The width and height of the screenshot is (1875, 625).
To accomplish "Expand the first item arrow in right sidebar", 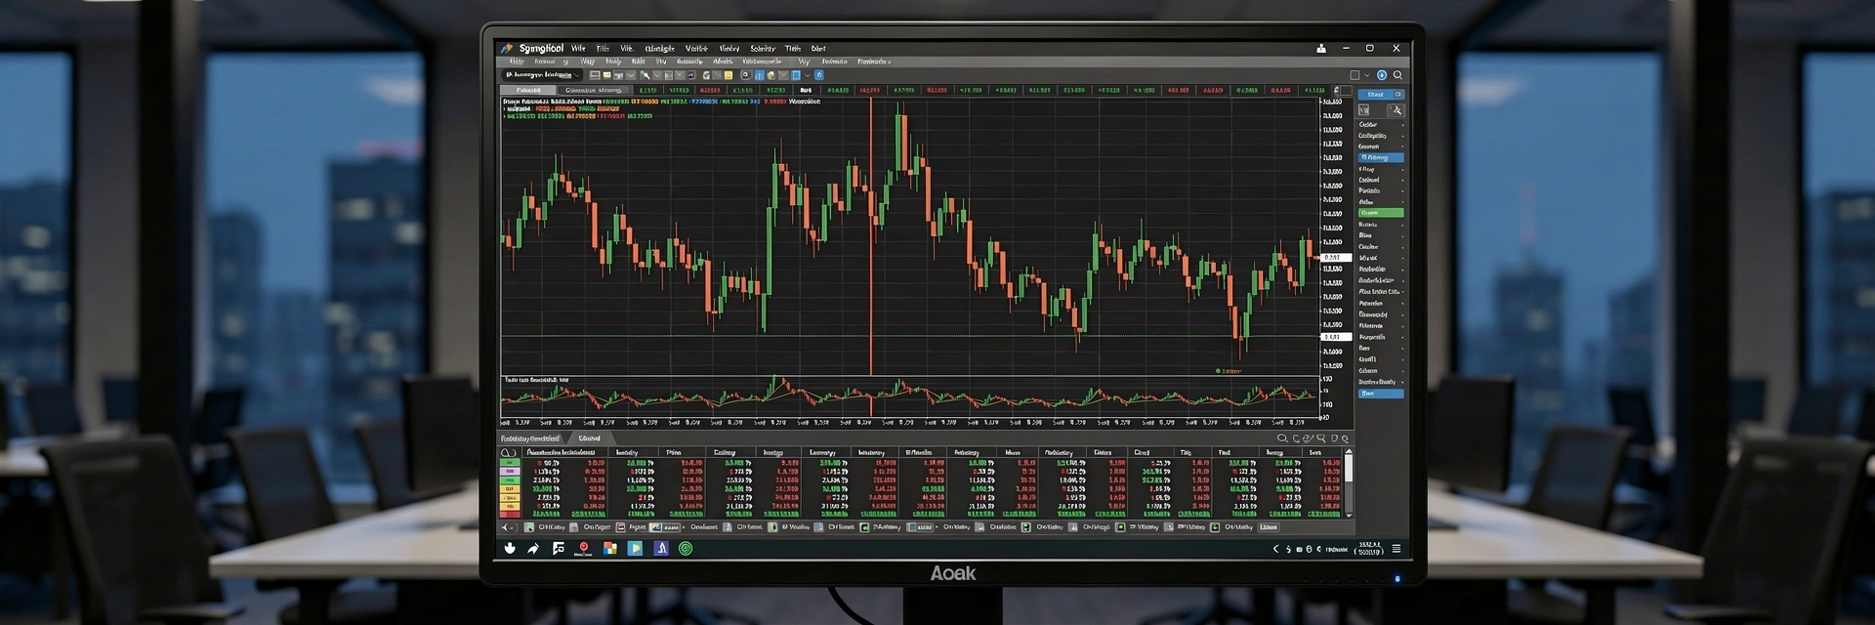I will click(1402, 125).
